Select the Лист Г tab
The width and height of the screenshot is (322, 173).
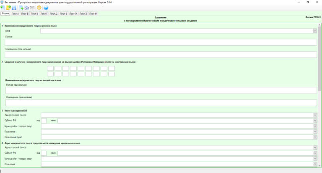(44, 14)
